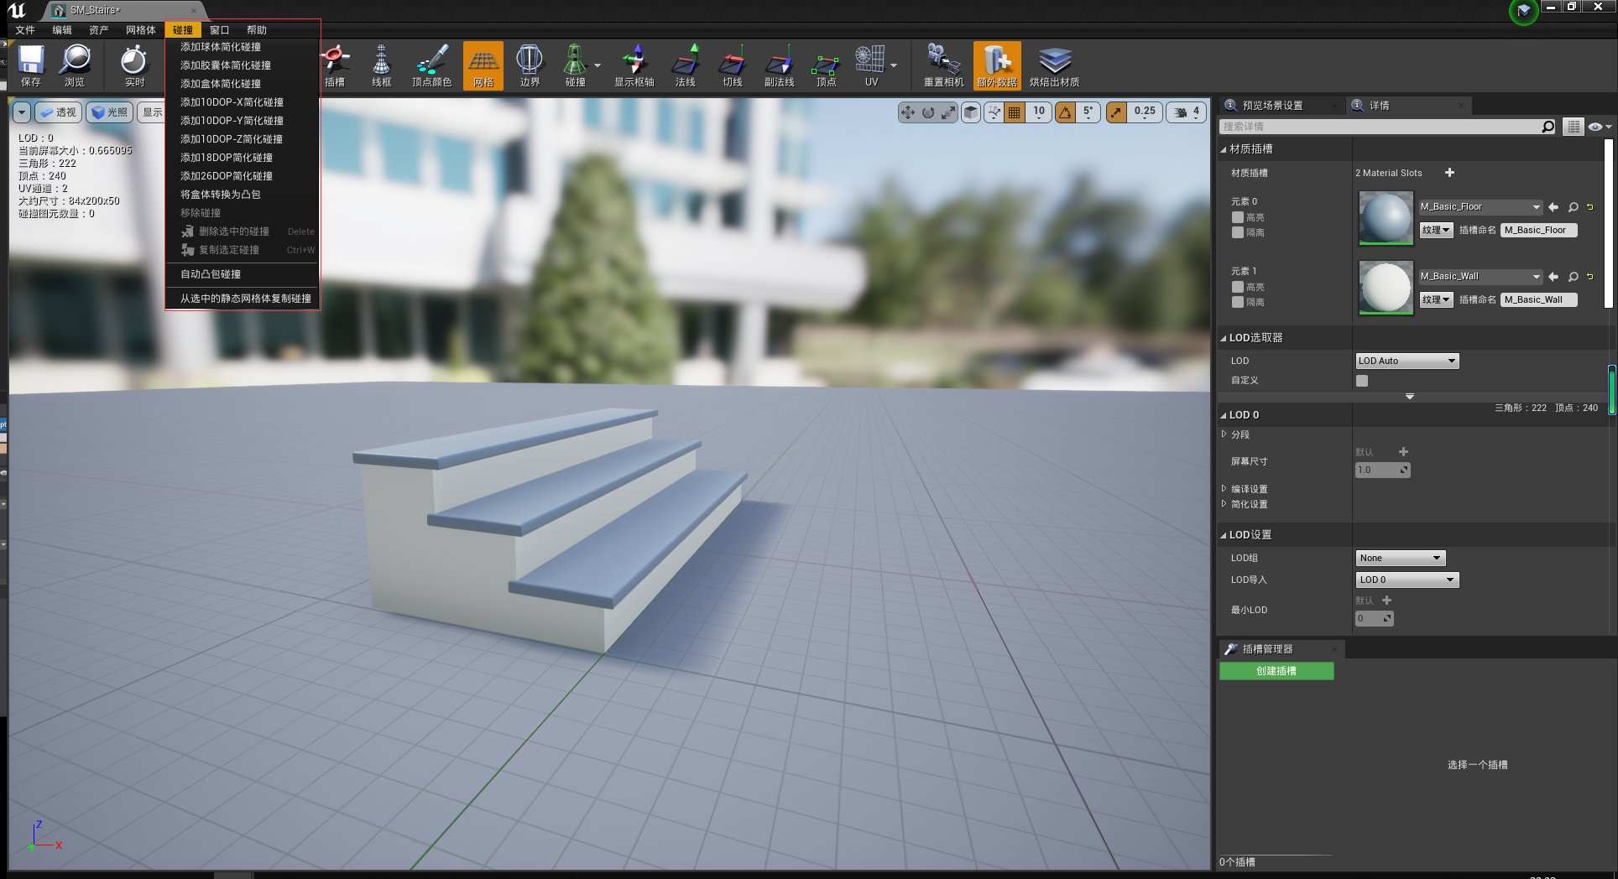
Task: Click the camera speed 4 button
Action: [x=1187, y=112]
